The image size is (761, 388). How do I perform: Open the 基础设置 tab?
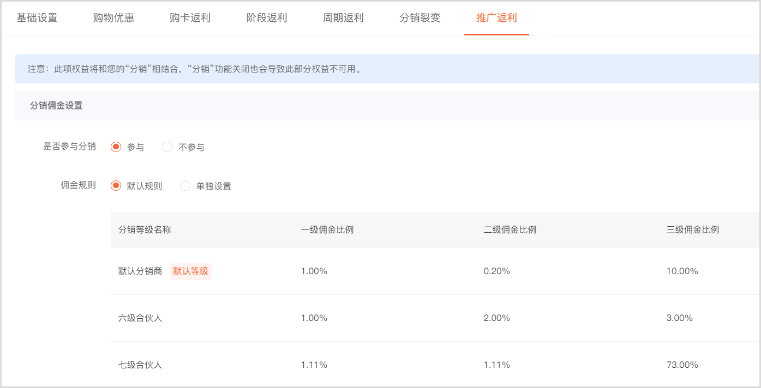37,18
